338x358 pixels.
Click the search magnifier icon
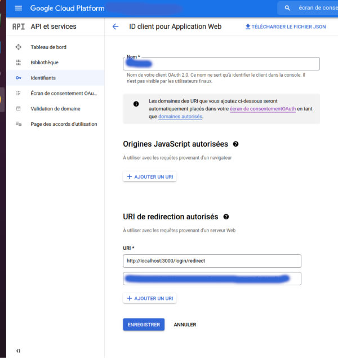click(287, 8)
